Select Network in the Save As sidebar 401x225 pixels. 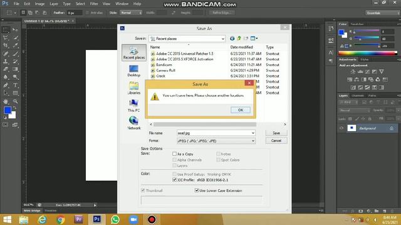(133, 123)
